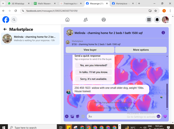Image resolution: width=174 pixels, height=129 pixels.
Task: Switch to the Malik Waseem browser tab
Action: [45, 3]
